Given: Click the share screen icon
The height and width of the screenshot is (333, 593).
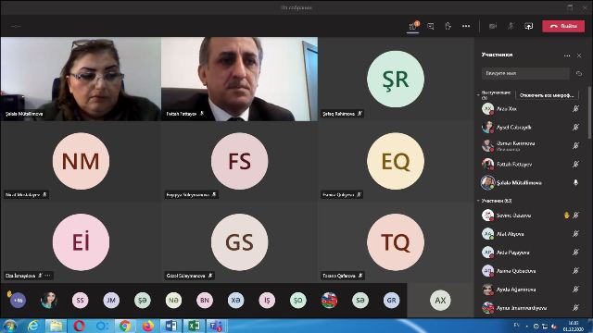Looking at the screenshot, I should [x=528, y=26].
